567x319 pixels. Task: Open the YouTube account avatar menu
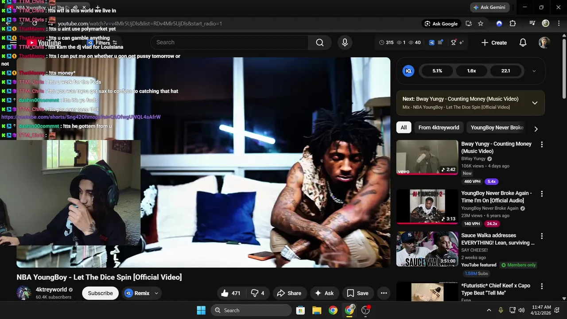coord(544,43)
